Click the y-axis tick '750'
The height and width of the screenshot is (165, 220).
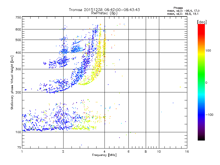pyautogui.click(x=18, y=17)
